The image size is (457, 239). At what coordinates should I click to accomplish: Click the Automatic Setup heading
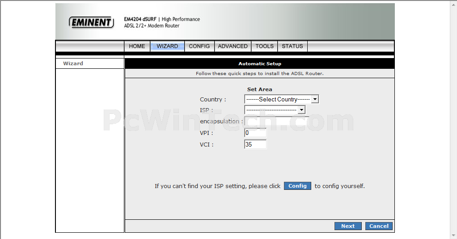coord(260,64)
